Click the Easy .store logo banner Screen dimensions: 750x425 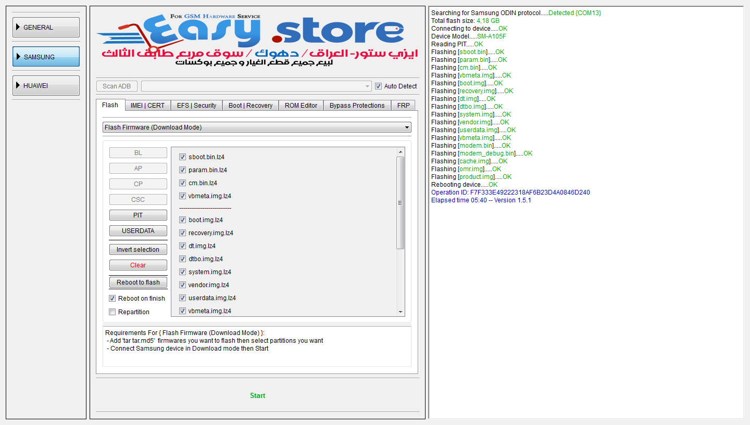point(257,41)
